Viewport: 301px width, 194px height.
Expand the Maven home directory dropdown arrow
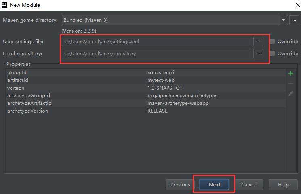click(284, 20)
